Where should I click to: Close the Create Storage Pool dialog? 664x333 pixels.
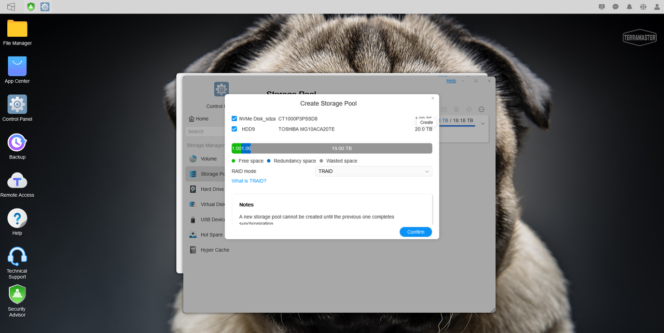(433, 98)
